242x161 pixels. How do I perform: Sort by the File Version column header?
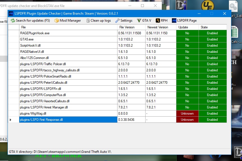tap(131, 27)
